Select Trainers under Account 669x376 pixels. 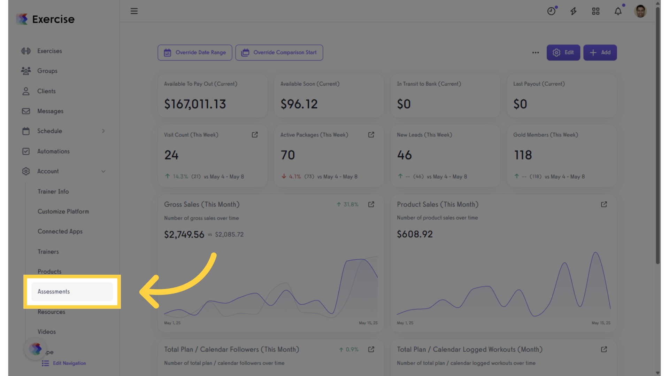click(48, 251)
